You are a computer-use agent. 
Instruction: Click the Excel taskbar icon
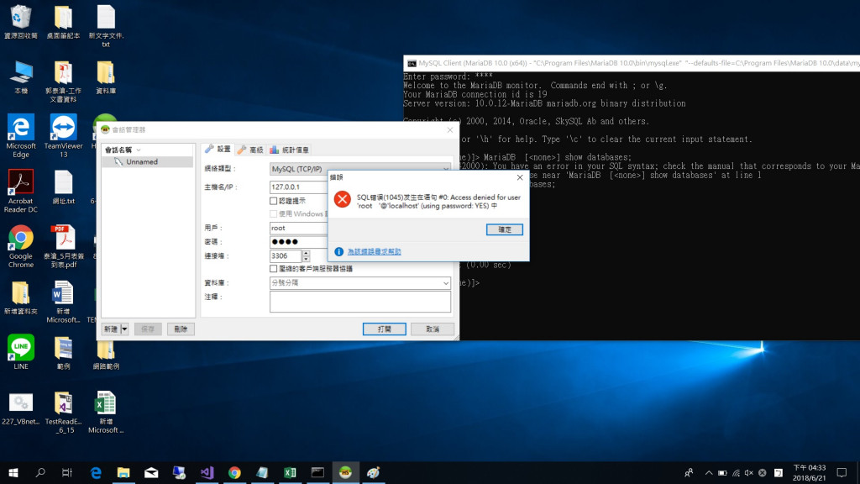coord(290,472)
